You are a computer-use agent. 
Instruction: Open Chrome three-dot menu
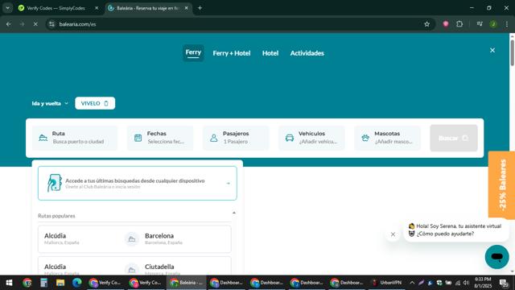pos(507,24)
